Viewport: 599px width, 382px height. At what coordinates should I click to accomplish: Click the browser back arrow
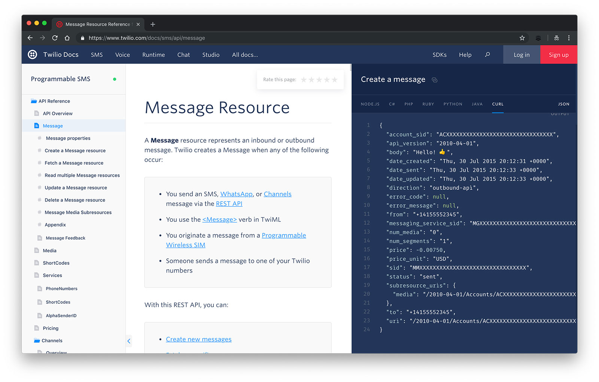[x=30, y=38]
